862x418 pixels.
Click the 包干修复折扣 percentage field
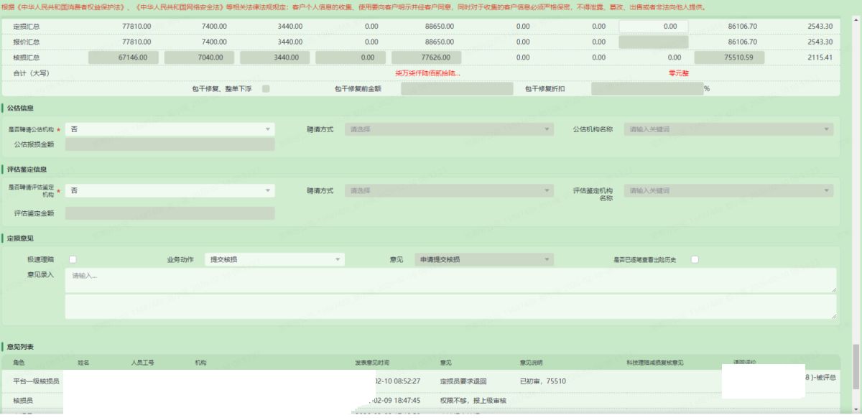(646, 89)
